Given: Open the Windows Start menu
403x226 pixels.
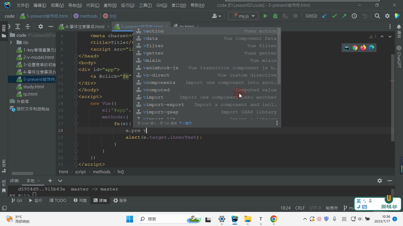Looking at the screenshot, I should [x=130, y=219].
